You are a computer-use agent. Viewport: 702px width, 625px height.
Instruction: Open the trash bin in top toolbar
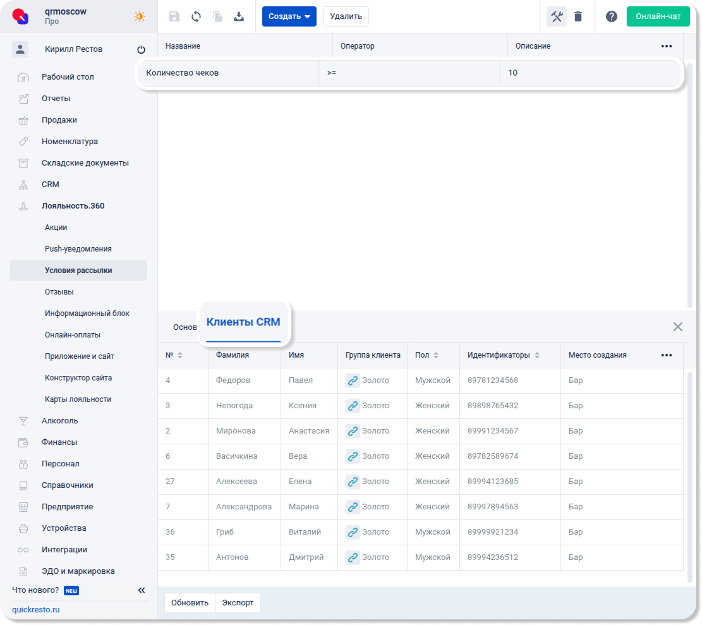point(578,16)
